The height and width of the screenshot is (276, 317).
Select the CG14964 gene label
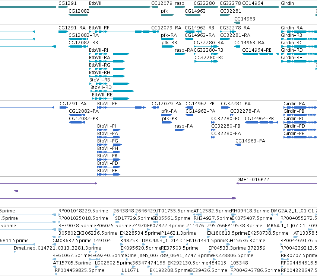tap(253, 3)
